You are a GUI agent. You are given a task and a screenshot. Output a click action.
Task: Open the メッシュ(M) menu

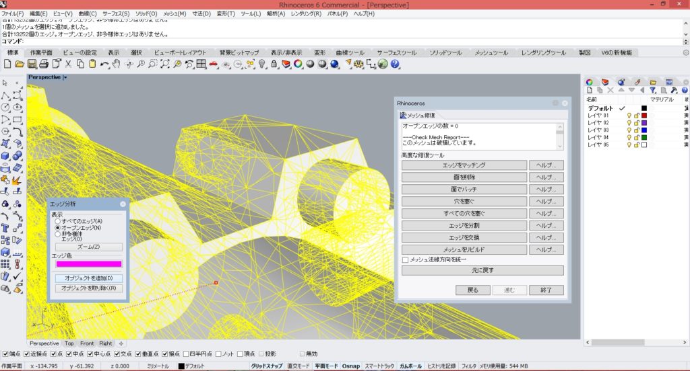click(x=175, y=13)
